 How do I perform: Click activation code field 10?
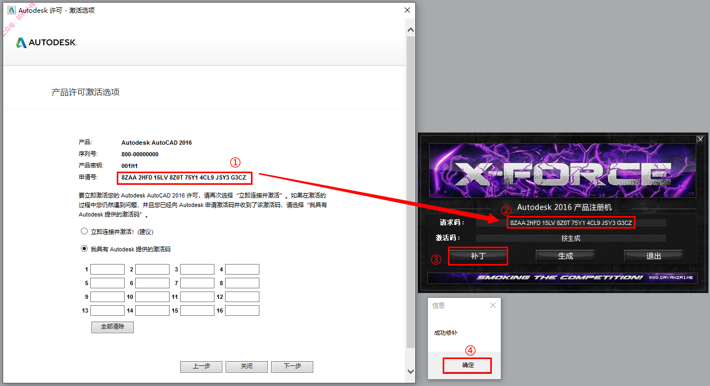[152, 297]
